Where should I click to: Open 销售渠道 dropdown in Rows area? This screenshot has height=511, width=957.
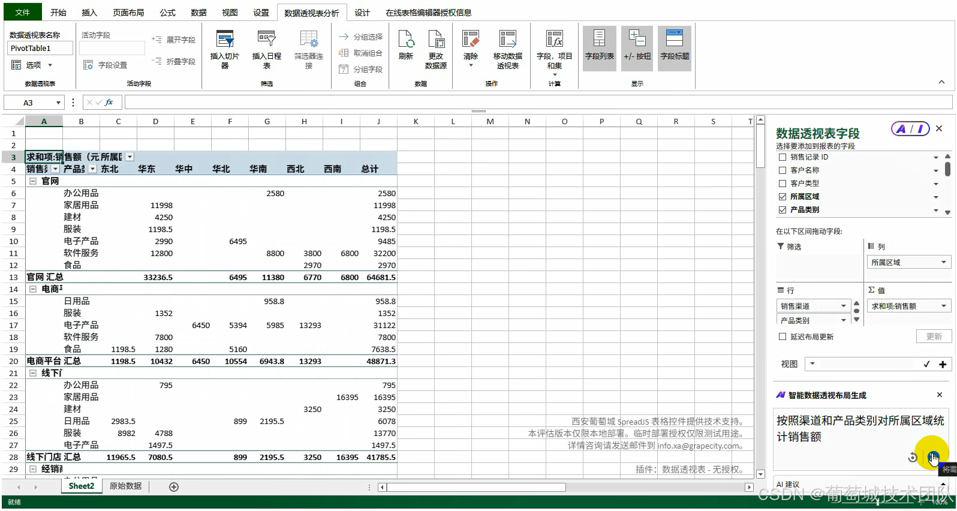844,306
